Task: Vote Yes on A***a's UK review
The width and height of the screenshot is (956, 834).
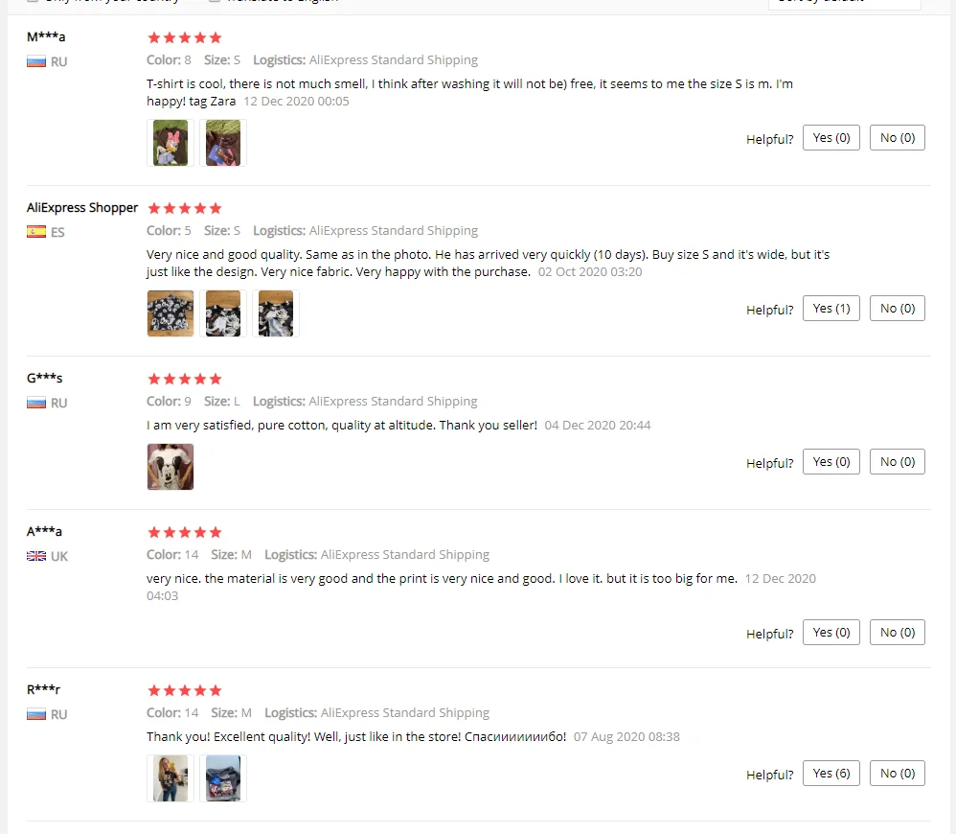Action: pos(831,633)
